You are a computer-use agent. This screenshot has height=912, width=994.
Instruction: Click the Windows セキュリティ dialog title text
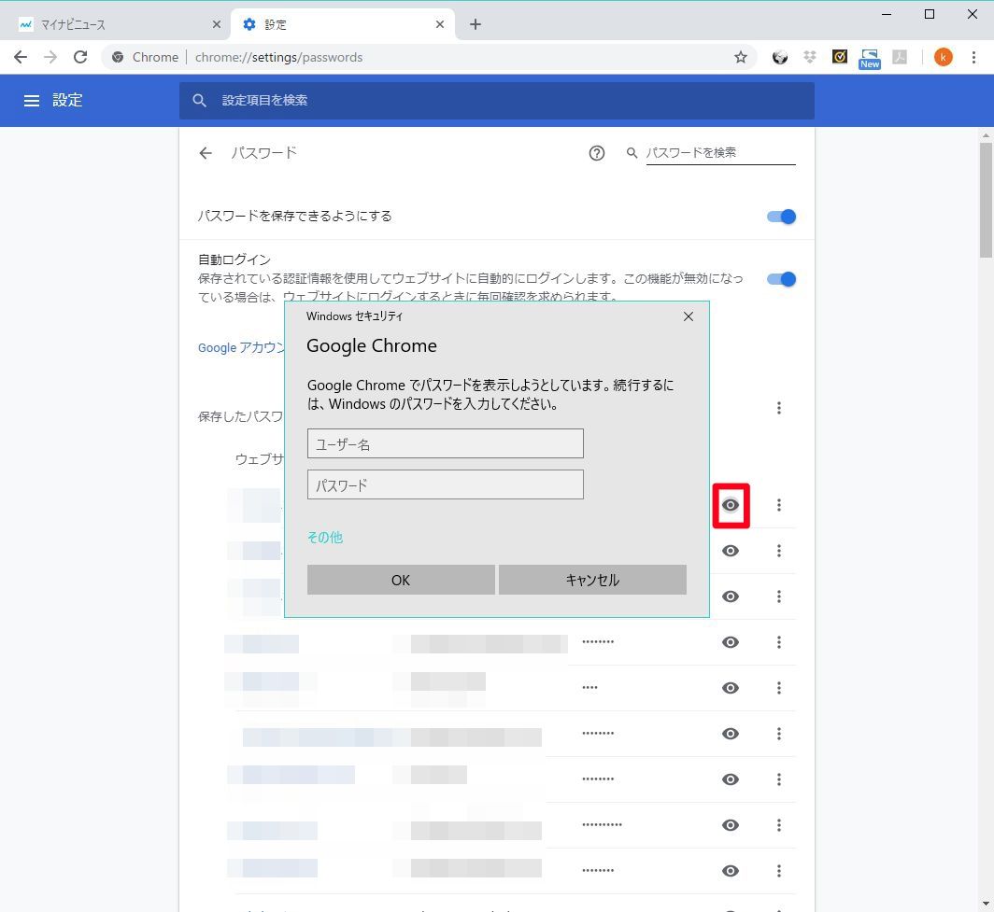tap(354, 316)
